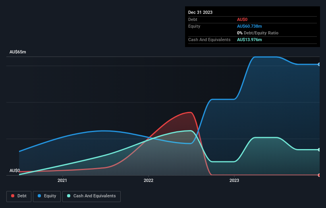Click the AU$13.976m cash value
Screen dimensions: 326x208
pos(249,40)
